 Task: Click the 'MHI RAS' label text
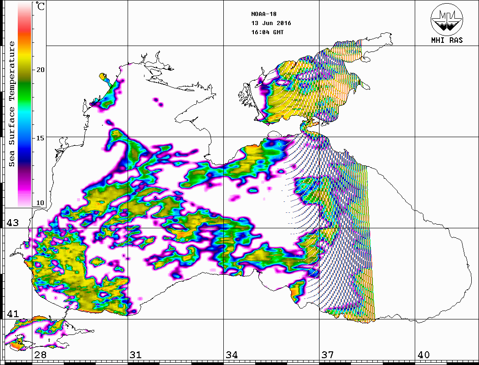tap(447, 40)
